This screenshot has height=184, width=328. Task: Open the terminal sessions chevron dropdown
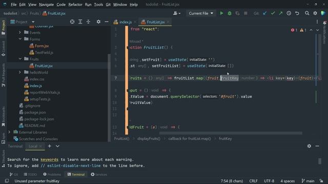[57, 146]
